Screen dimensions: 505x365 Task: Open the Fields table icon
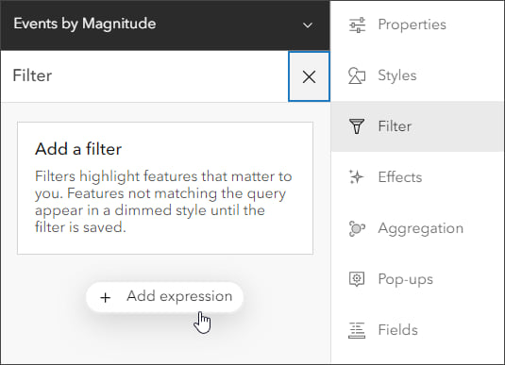357,330
